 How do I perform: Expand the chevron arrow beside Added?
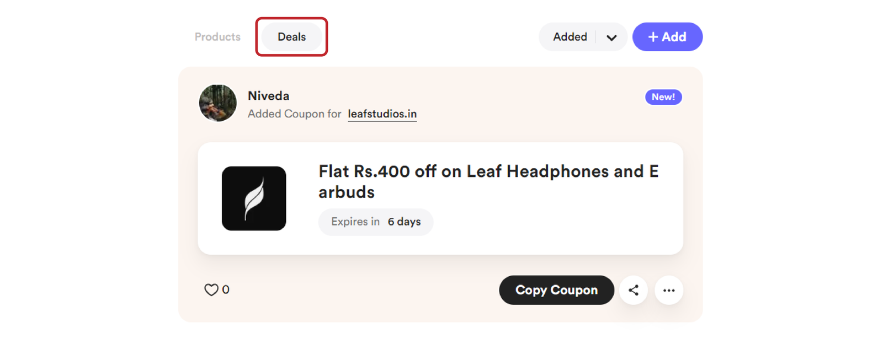pyautogui.click(x=611, y=37)
